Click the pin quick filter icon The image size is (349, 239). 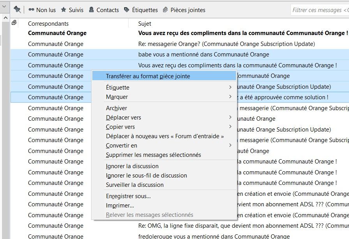coord(17,10)
